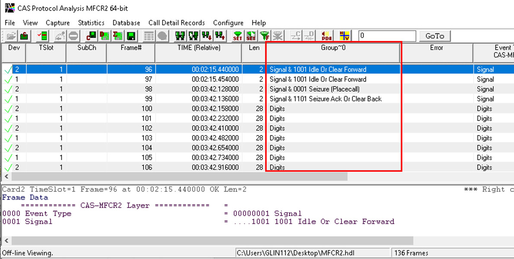Click detail pane horizontal scrollbar left arrow
Image resolution: width=514 pixels, height=259 pixels.
[6, 241]
